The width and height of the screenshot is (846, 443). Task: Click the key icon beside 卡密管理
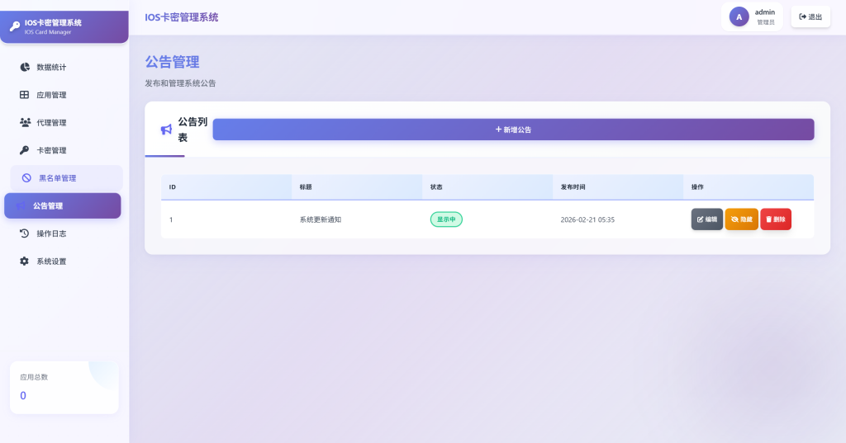pyautogui.click(x=25, y=150)
